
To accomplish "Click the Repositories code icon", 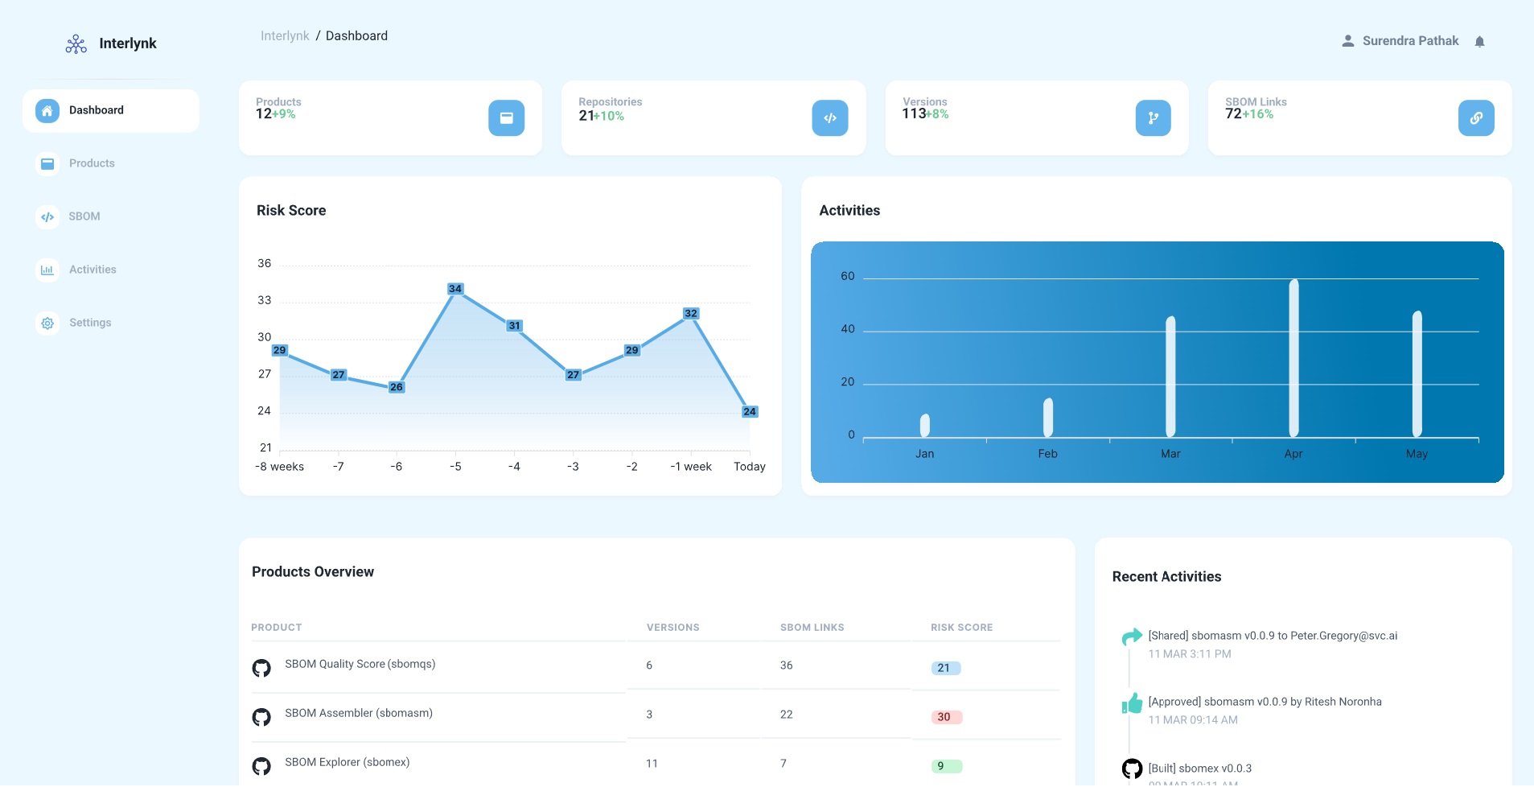I will [x=829, y=118].
